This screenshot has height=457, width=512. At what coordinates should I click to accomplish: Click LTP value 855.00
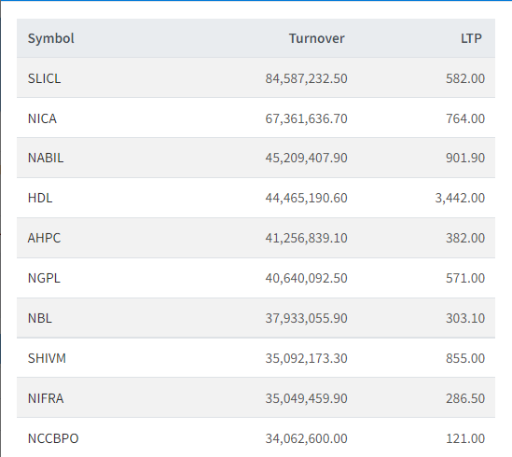pos(465,359)
